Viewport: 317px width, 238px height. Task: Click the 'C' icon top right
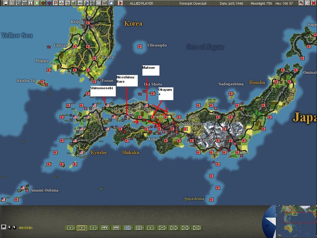click(x=307, y=3)
